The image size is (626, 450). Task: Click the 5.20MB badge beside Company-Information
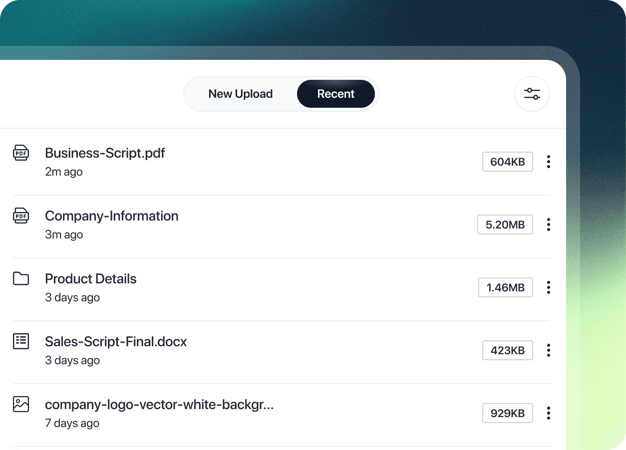click(505, 225)
